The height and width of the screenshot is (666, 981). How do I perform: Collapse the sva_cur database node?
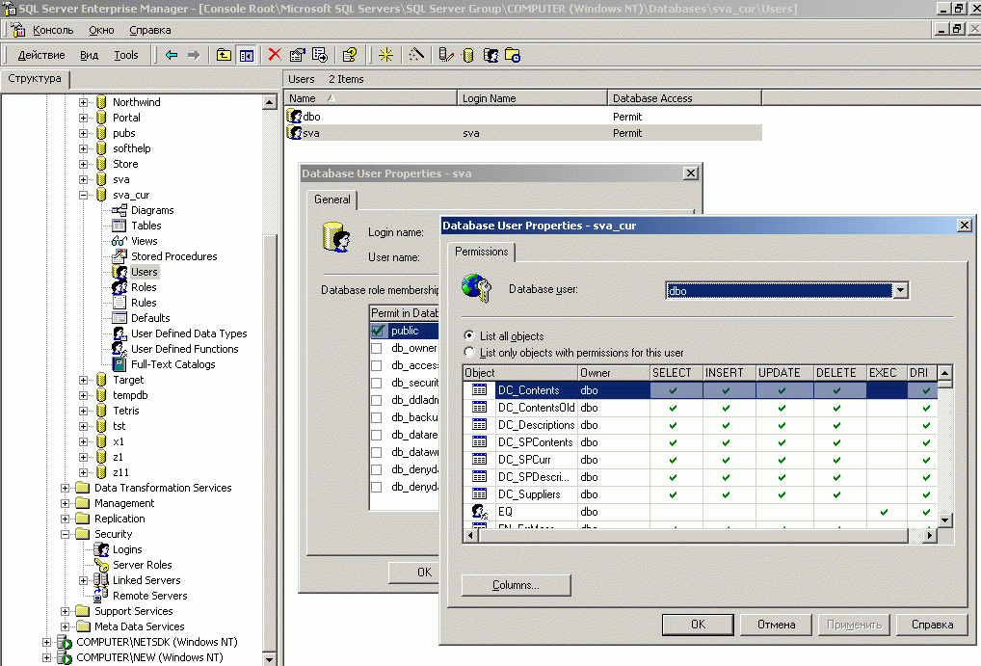(83, 195)
